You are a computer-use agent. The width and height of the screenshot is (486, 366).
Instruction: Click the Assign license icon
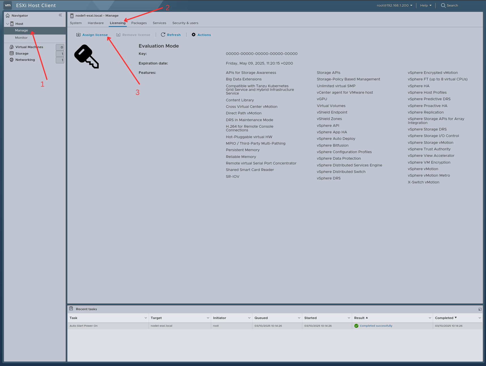pos(78,35)
